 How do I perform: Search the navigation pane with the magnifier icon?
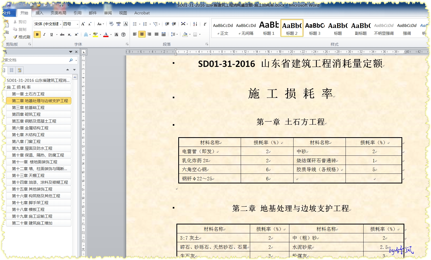(71, 60)
